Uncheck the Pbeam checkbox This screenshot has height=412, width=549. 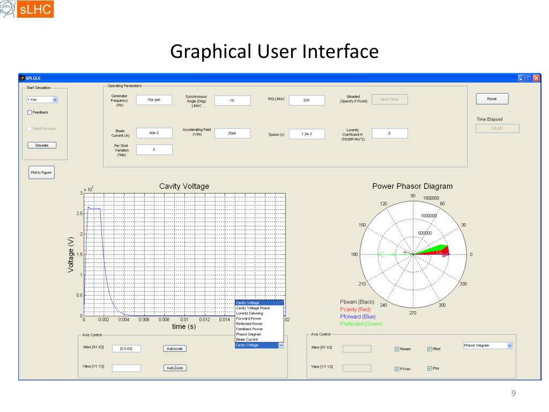tap(397, 349)
